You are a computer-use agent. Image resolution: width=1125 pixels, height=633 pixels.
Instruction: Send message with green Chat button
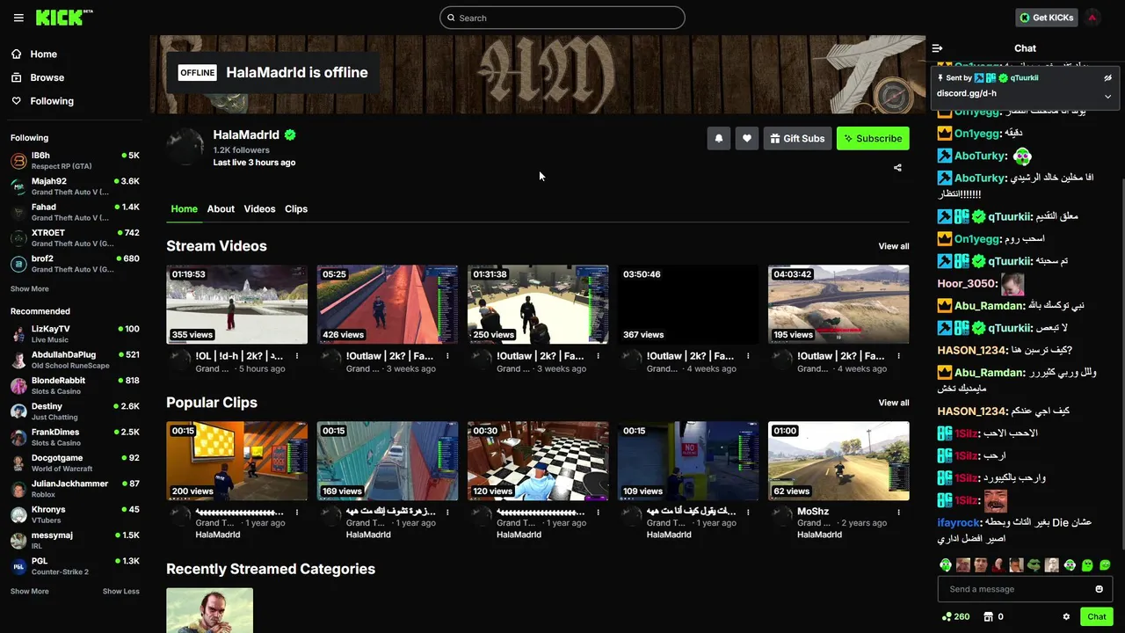[1096, 617]
